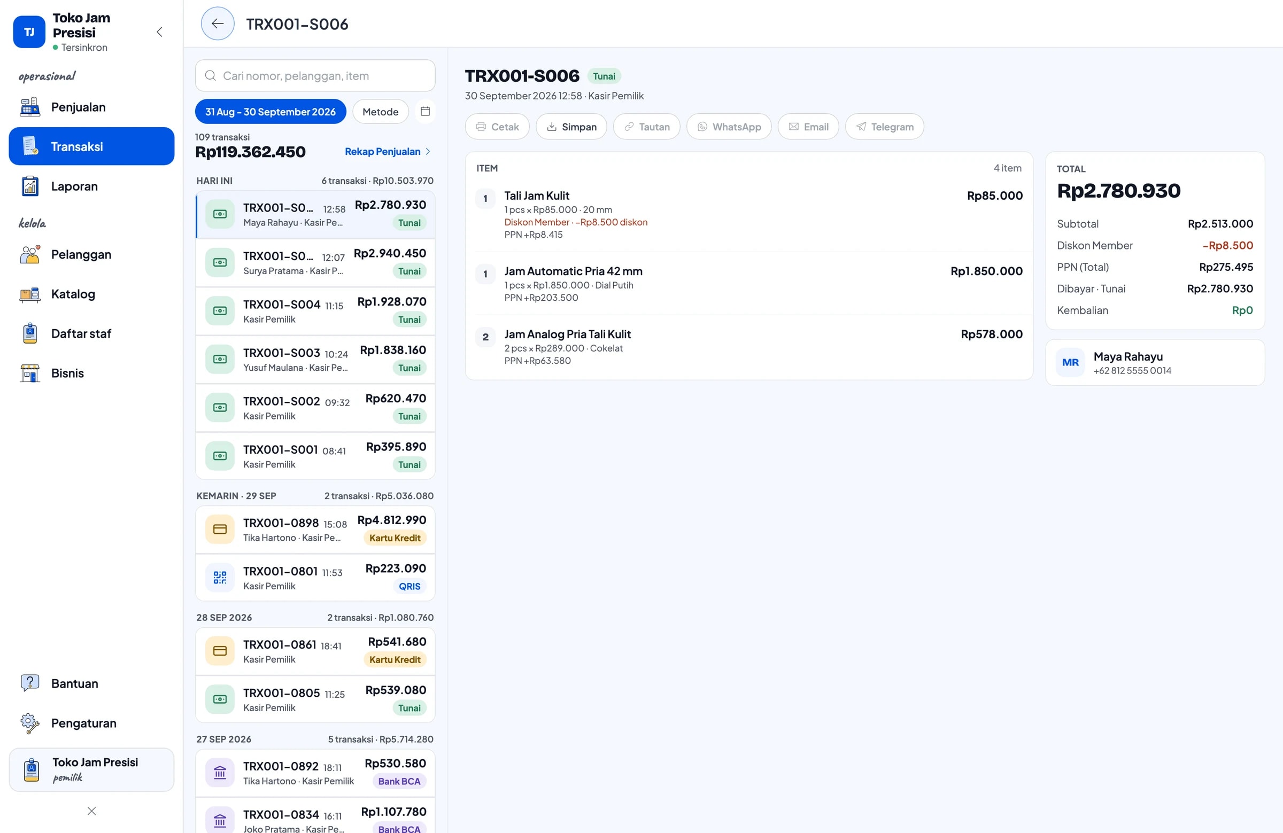The image size is (1283, 833).
Task: Open transaction TRX001-S002
Action: [315, 408]
